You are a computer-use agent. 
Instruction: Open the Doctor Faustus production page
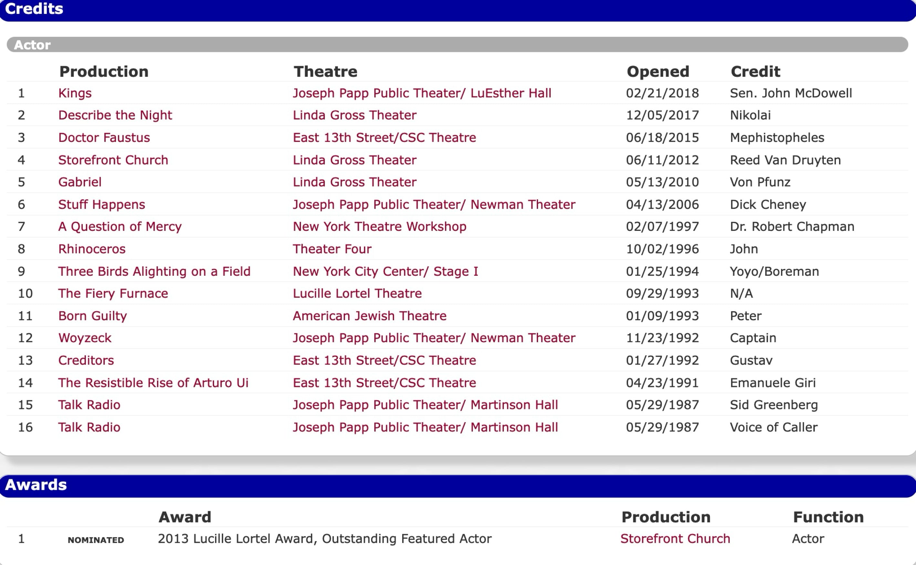[104, 137]
